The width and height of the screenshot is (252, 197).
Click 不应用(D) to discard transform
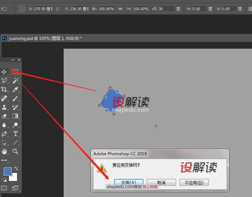click(194, 183)
